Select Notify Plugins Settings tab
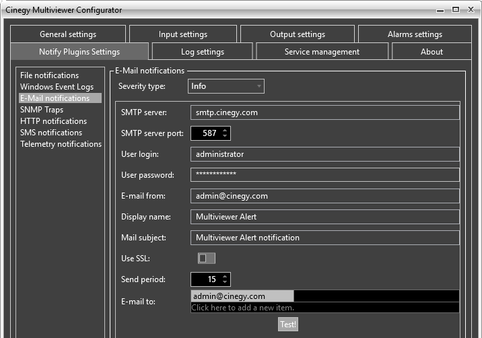 coord(79,51)
